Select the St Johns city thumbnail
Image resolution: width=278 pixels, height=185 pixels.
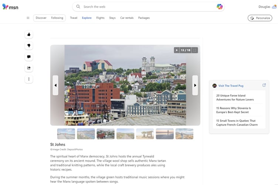(106, 134)
